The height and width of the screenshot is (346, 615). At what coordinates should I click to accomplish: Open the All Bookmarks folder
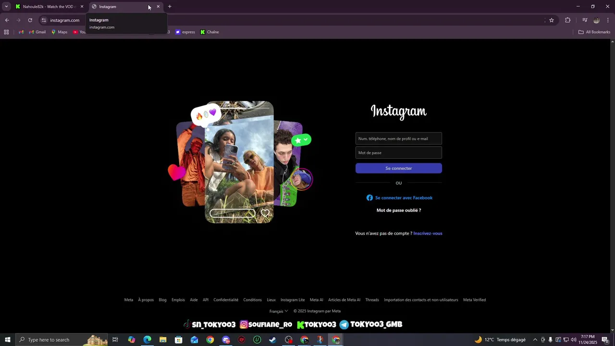[x=594, y=32]
